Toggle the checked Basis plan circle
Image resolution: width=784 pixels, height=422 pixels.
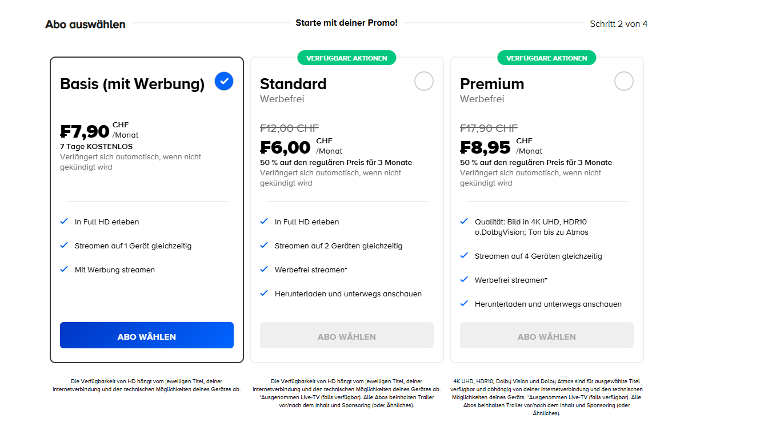(224, 82)
